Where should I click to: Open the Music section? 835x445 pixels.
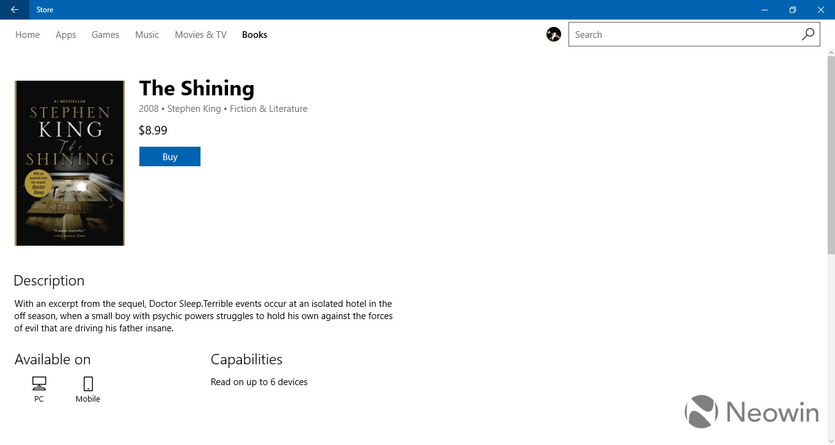point(147,35)
